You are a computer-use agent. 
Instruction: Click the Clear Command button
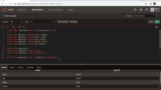point(63,22)
